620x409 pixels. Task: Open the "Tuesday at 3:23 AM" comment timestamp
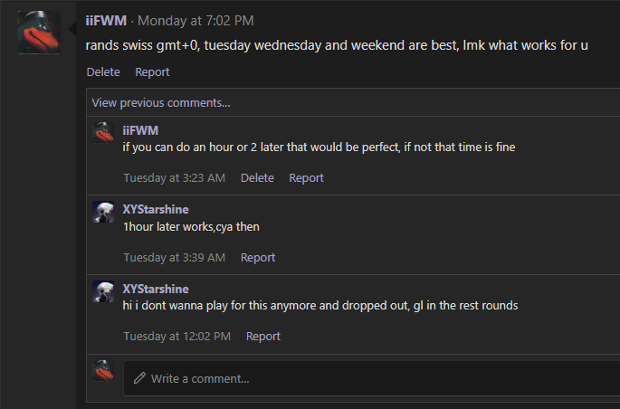[175, 178]
